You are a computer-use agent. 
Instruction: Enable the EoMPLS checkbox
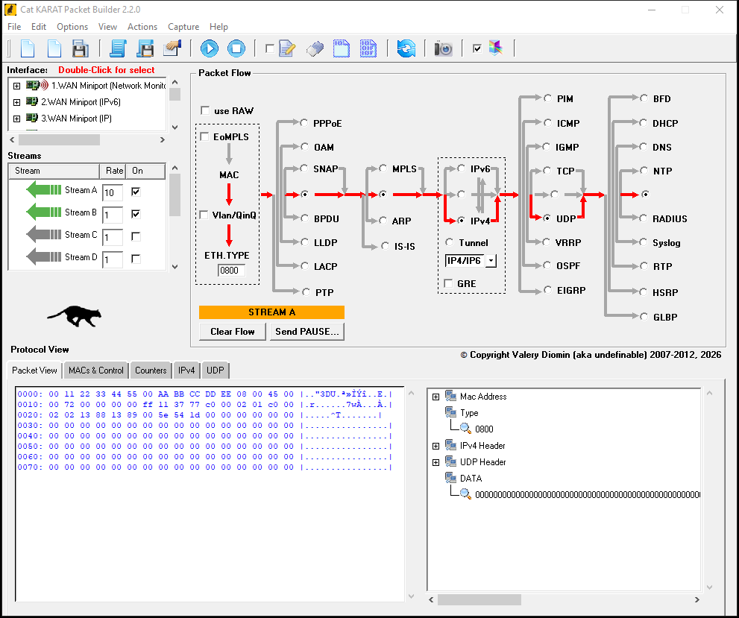tap(204, 136)
